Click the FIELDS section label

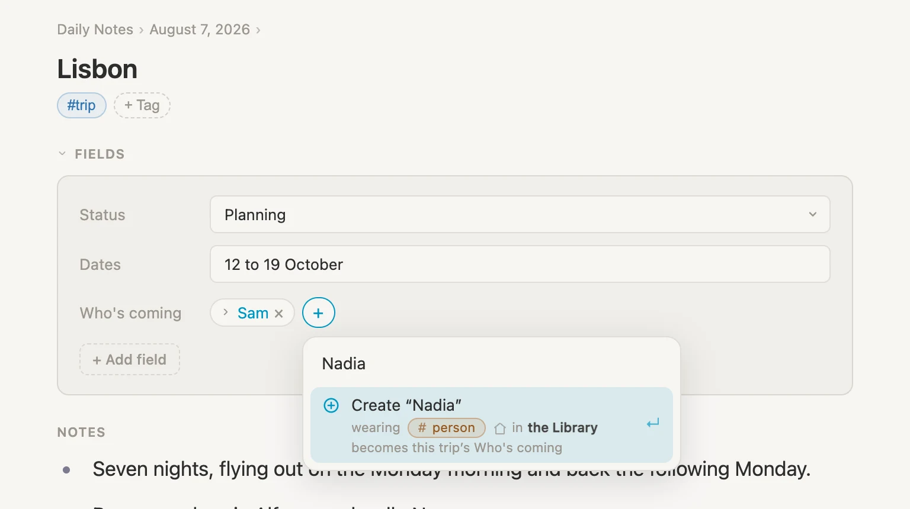100,154
